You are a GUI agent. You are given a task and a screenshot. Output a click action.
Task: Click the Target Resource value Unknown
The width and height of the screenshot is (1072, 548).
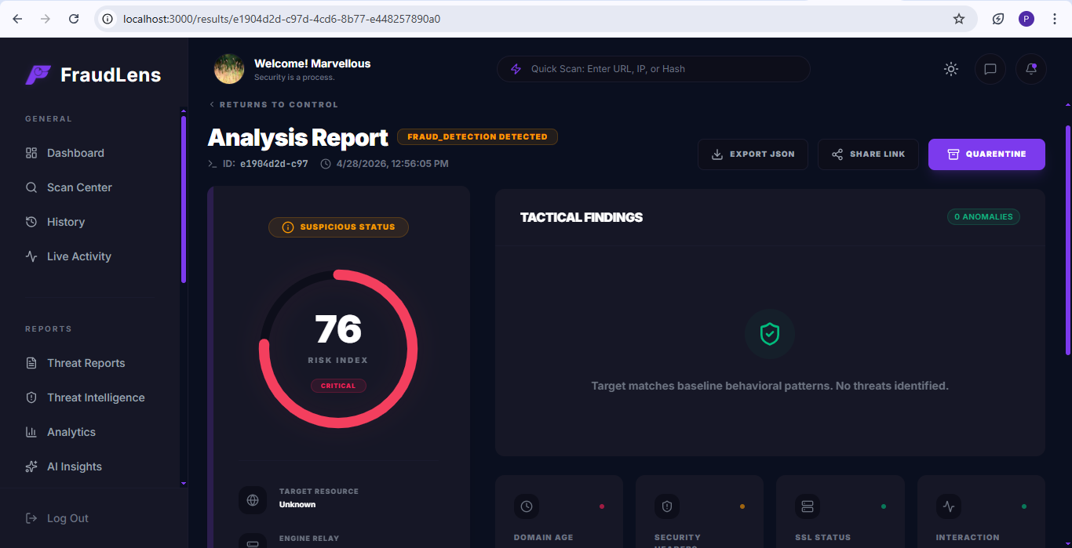pos(297,505)
